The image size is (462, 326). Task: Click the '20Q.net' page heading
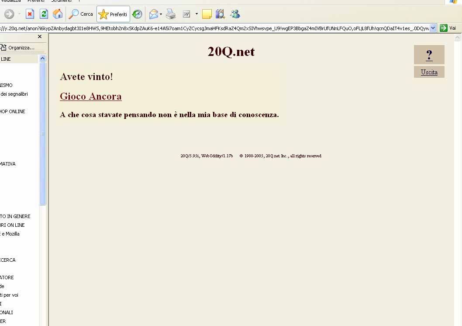tap(231, 52)
